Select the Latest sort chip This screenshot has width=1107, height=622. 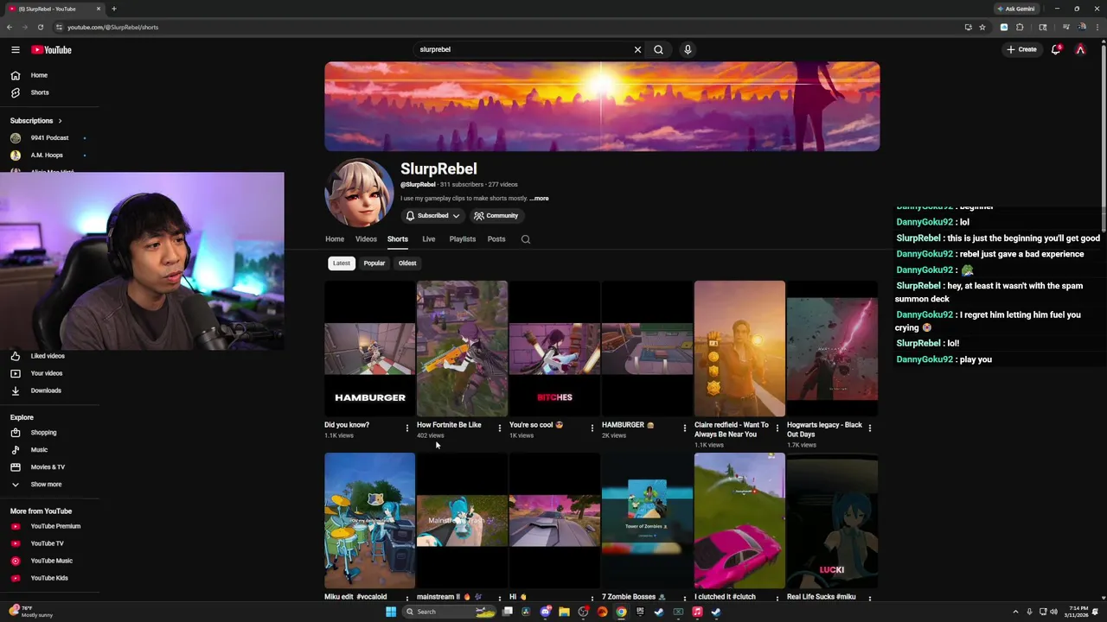click(x=342, y=263)
